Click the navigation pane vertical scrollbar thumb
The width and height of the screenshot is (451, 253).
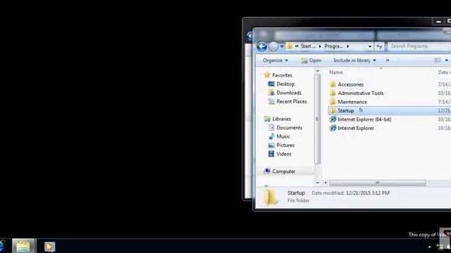pos(318,119)
